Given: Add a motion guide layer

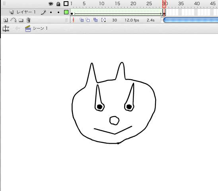Looking at the screenshot, I should pyautogui.click(x=14, y=20).
